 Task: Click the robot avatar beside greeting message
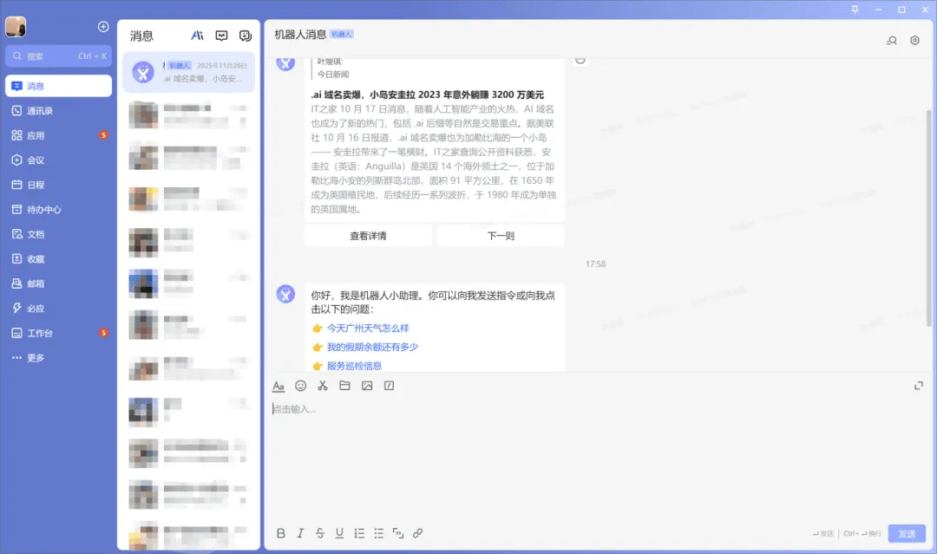click(x=285, y=294)
